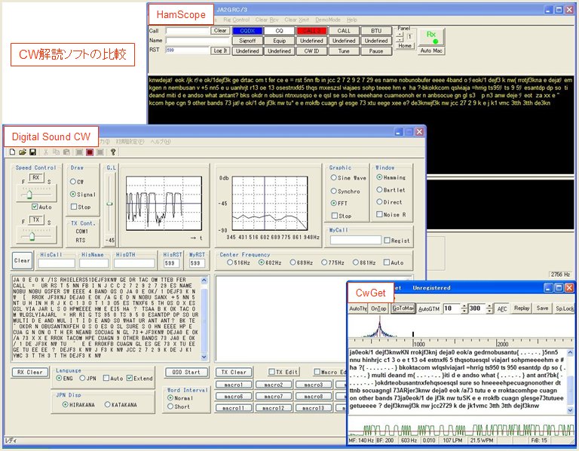
Task: Click Copy icon in Digital Sound CW toolbar
Action: (56, 152)
